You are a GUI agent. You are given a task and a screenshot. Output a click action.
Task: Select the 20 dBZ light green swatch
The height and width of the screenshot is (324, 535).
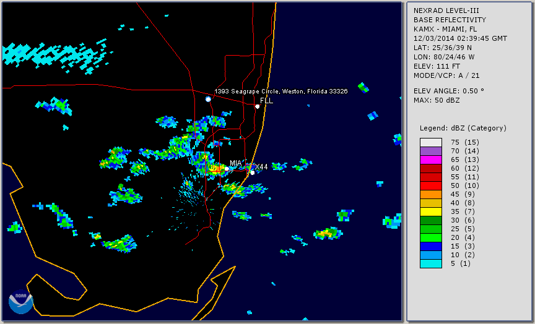pos(431,238)
